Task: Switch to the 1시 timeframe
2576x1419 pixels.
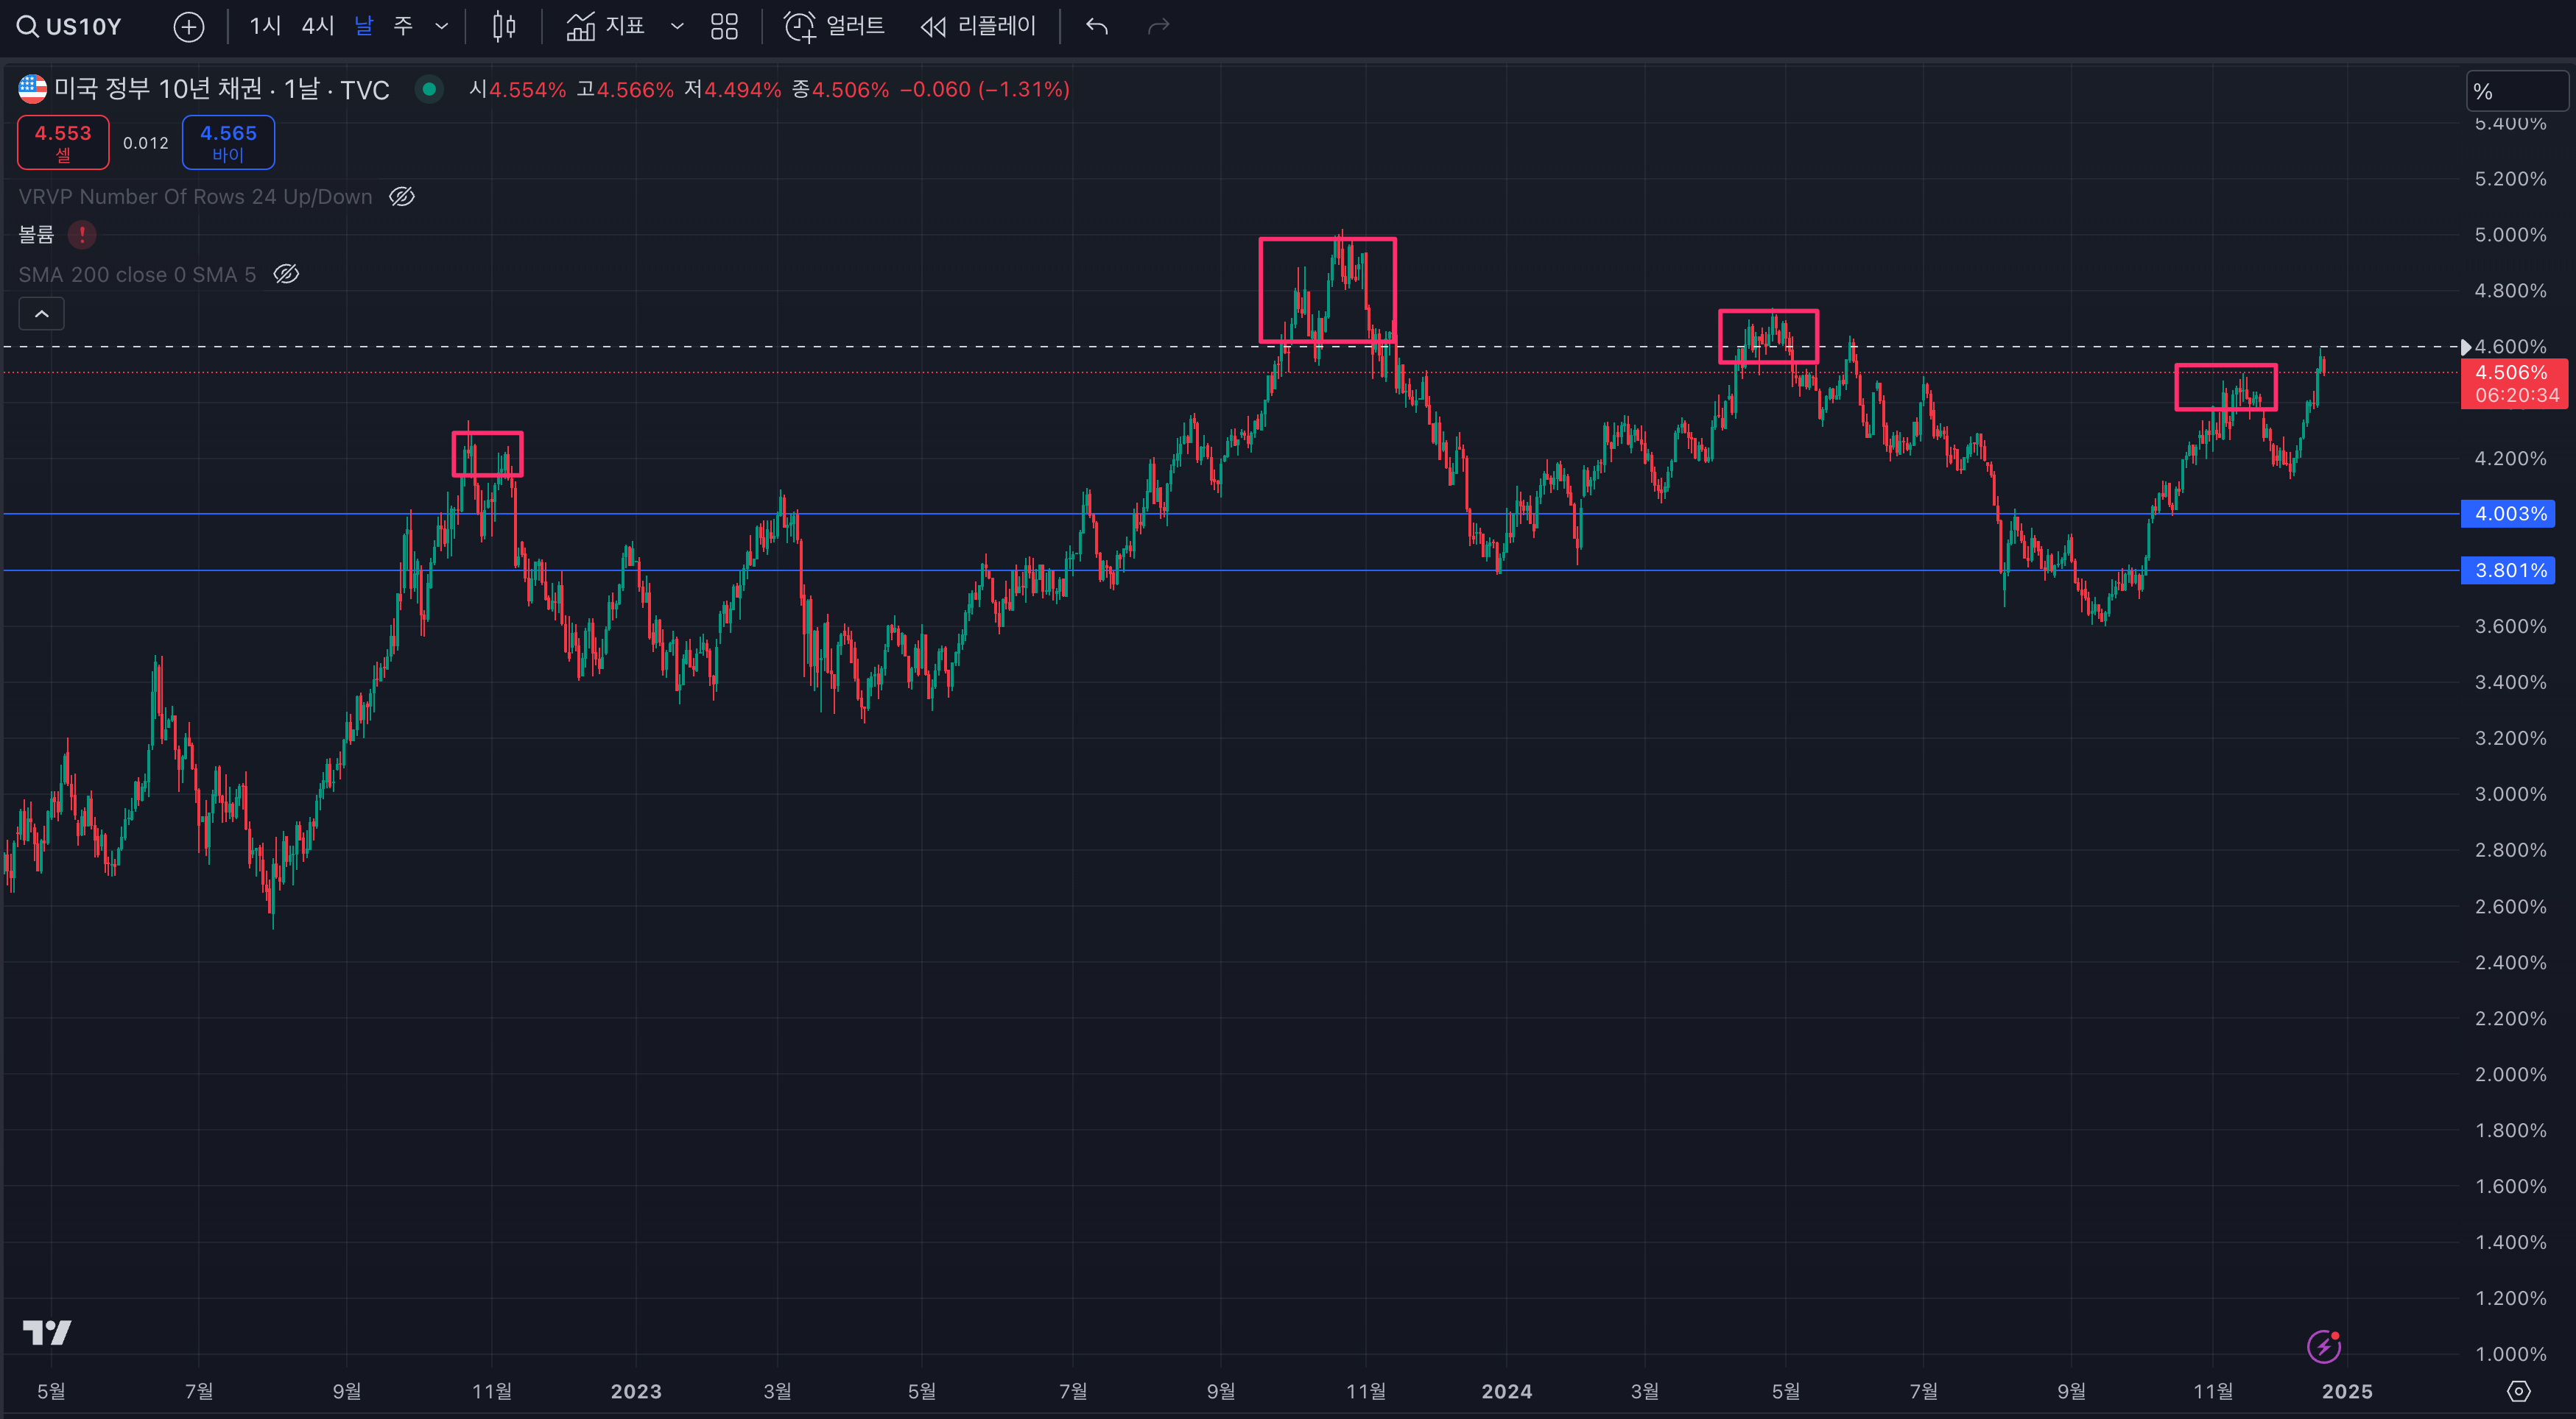Action: [265, 27]
